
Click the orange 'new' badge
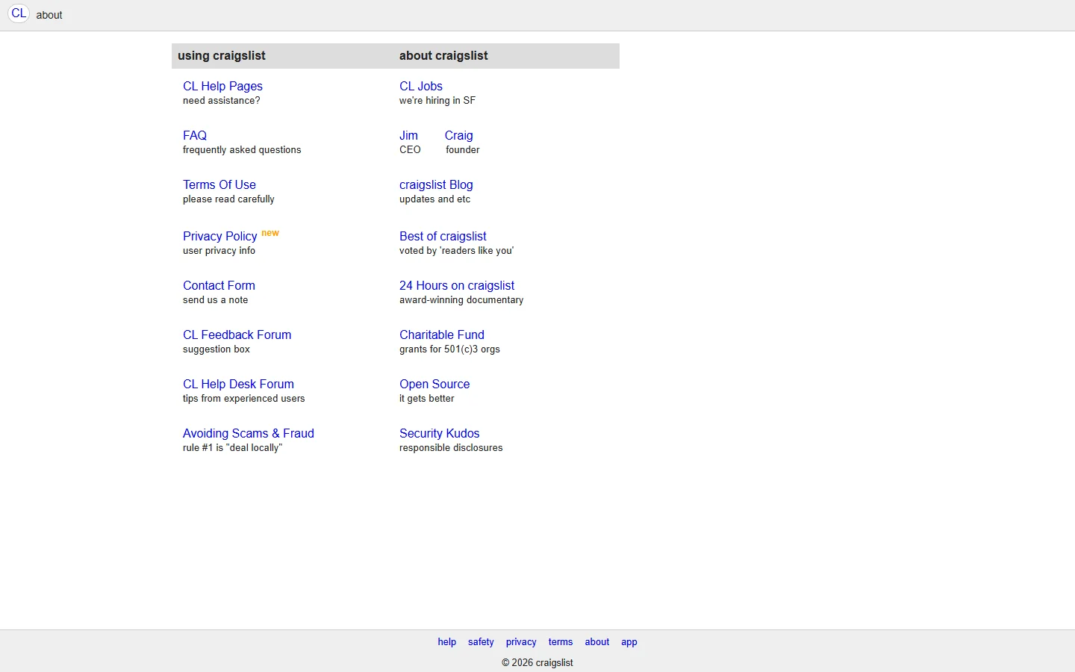point(270,233)
